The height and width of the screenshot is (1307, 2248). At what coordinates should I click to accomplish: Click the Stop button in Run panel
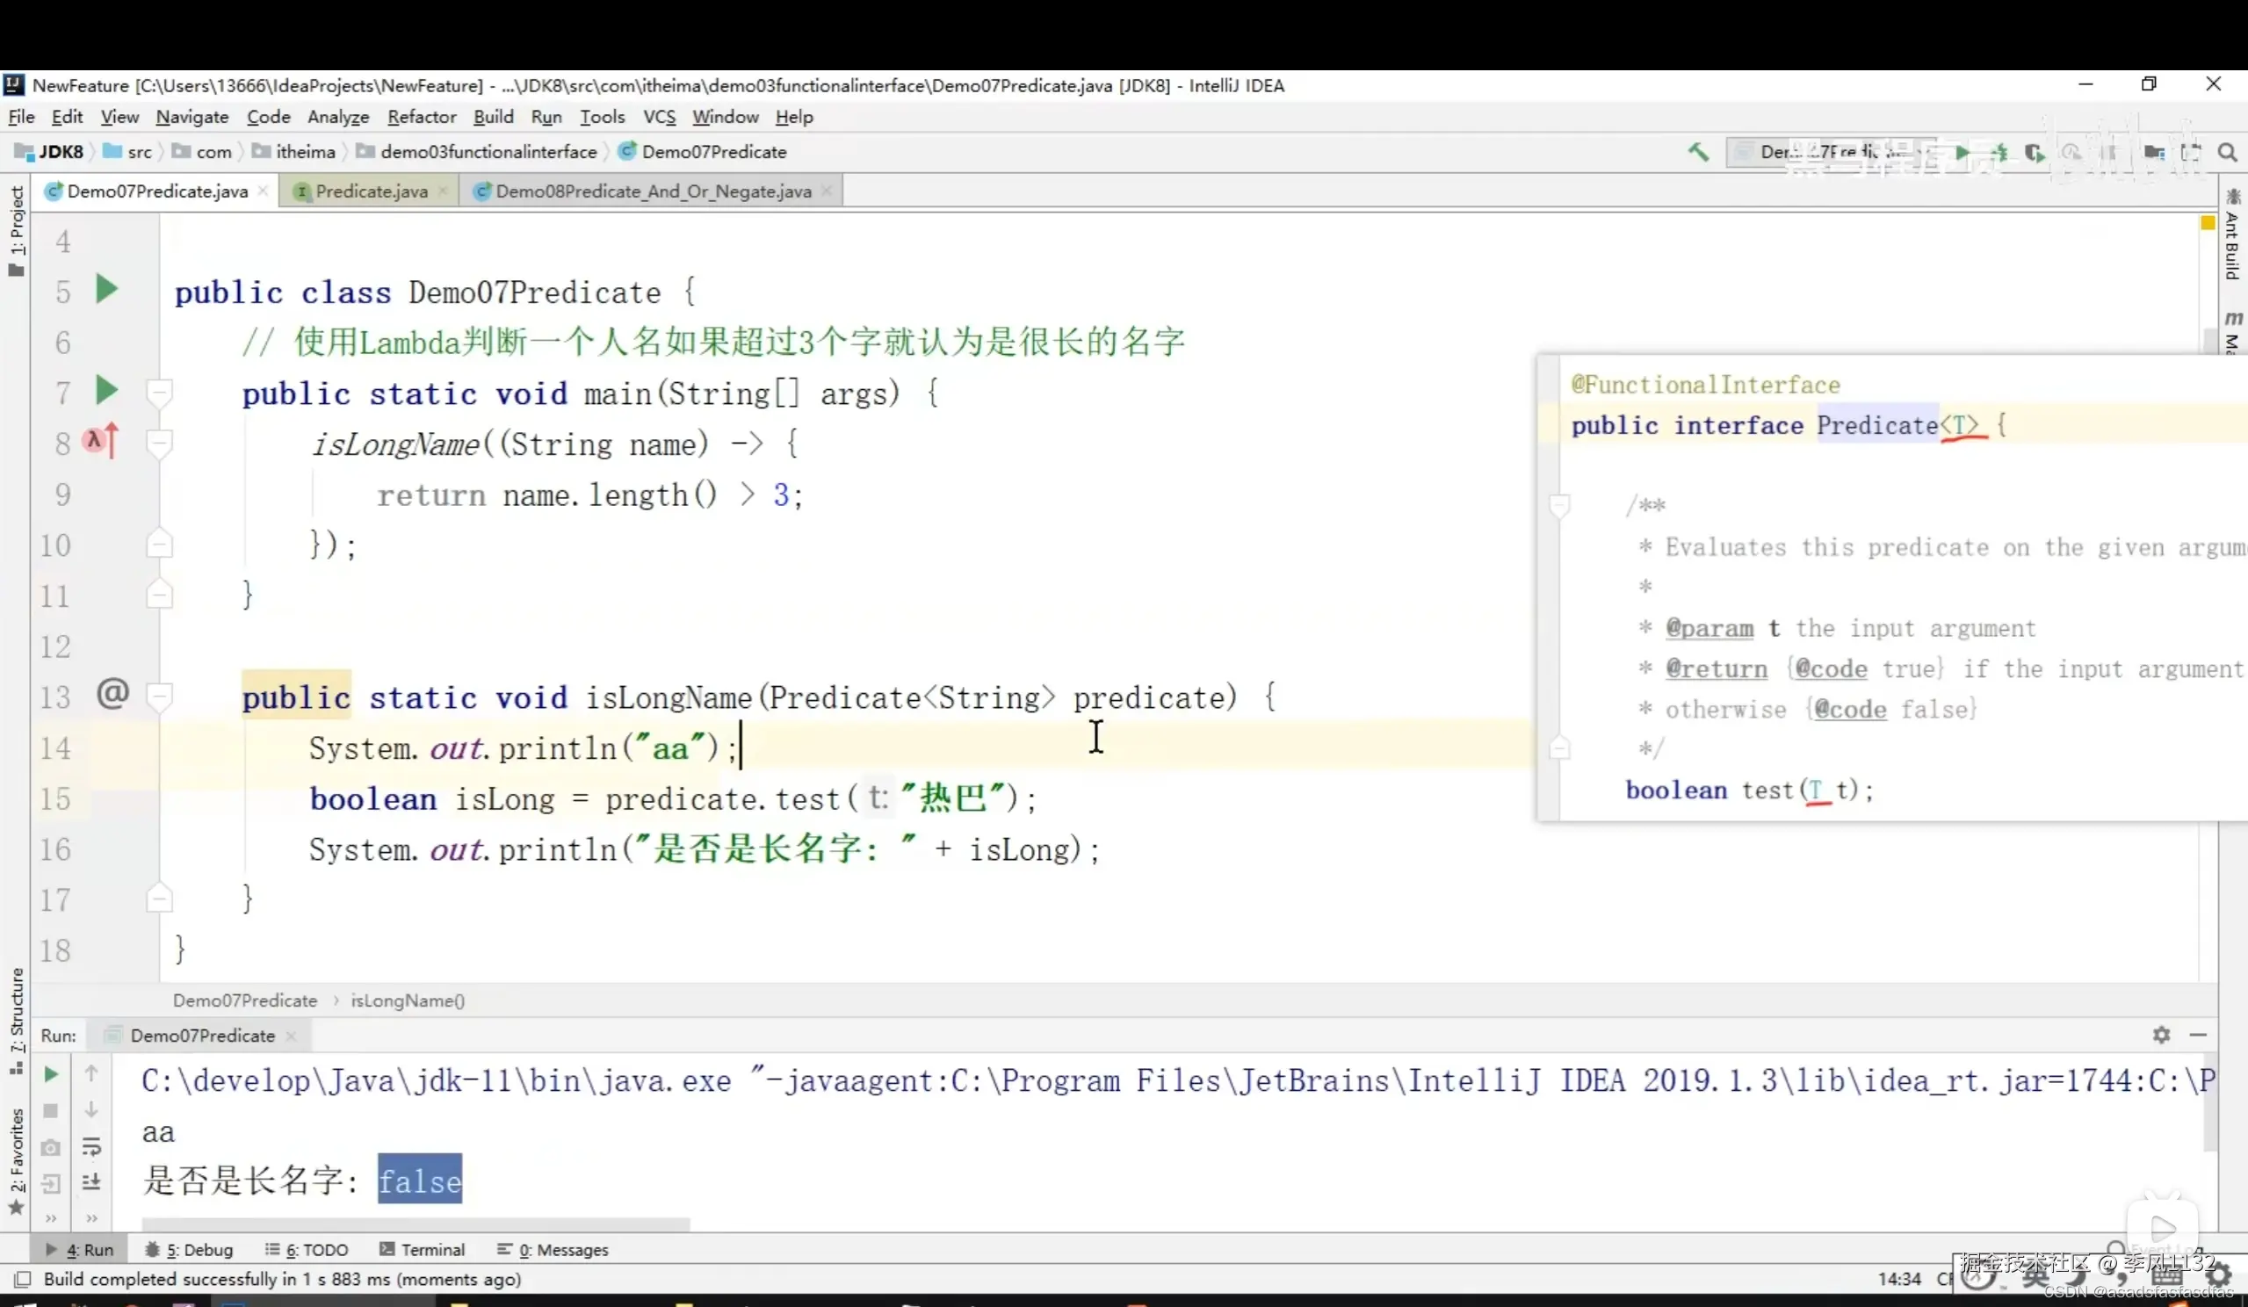[51, 1111]
